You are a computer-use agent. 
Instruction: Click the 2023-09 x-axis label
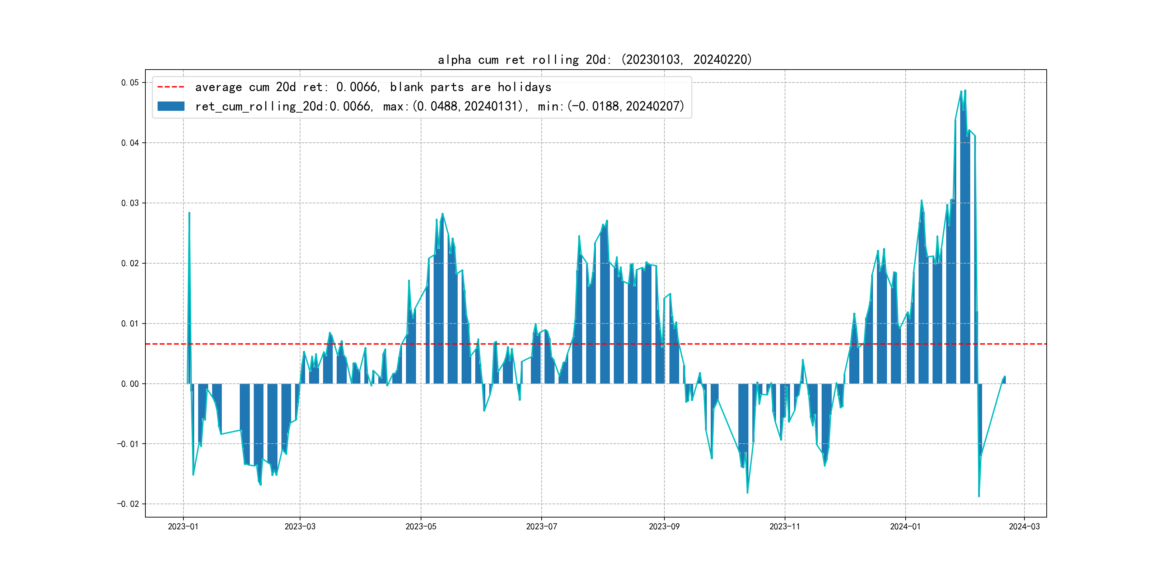[x=664, y=526]
